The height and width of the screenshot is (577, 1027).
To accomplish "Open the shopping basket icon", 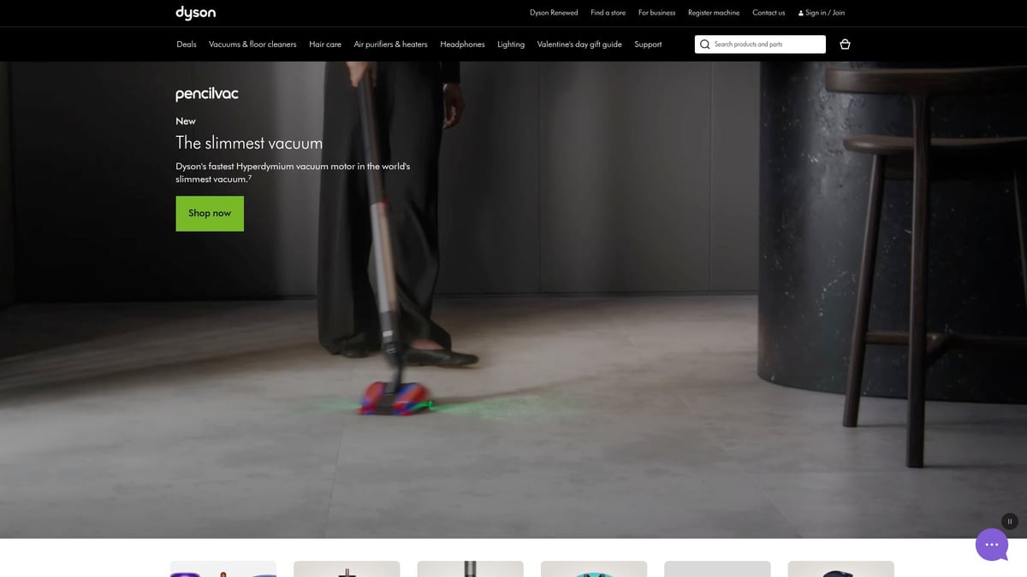I will pyautogui.click(x=845, y=44).
